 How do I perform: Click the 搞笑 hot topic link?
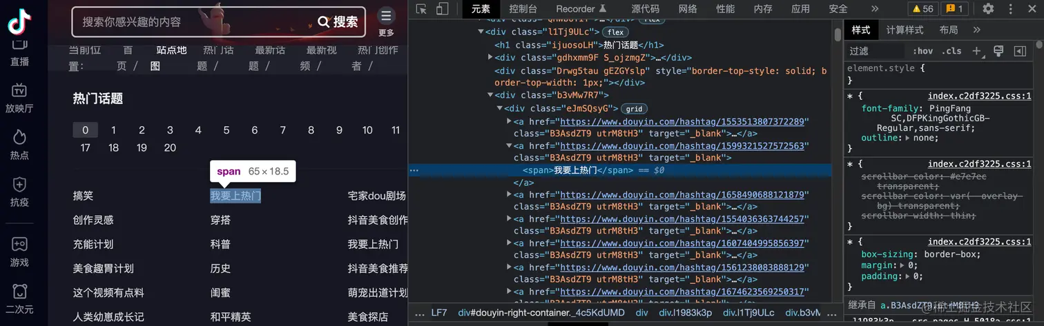click(83, 196)
